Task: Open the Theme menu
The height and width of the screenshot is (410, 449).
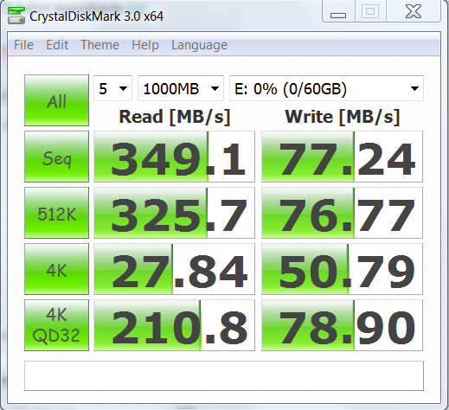Action: tap(99, 45)
